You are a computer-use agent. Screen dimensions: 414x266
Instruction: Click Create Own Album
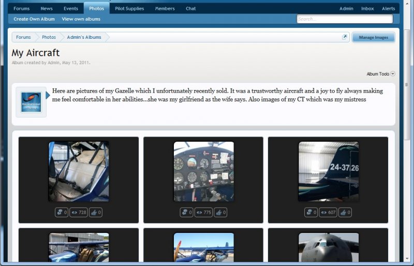pos(34,19)
